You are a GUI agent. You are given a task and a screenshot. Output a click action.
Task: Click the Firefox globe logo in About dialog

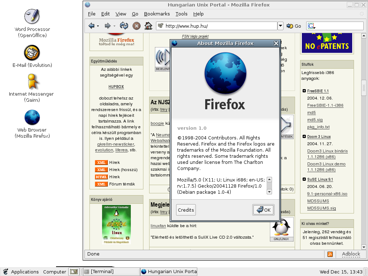225,73
